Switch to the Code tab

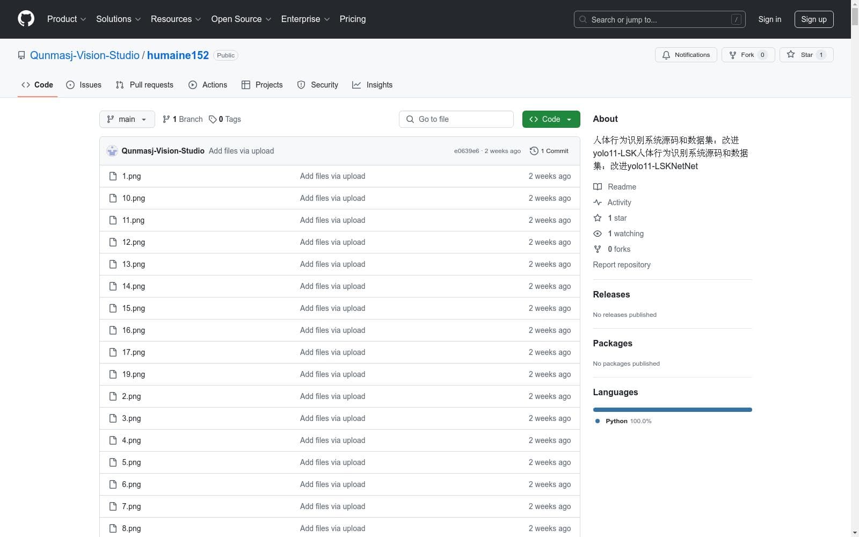point(37,85)
